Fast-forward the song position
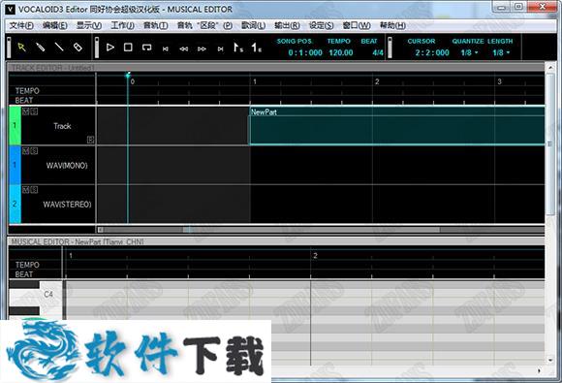 tap(202, 48)
